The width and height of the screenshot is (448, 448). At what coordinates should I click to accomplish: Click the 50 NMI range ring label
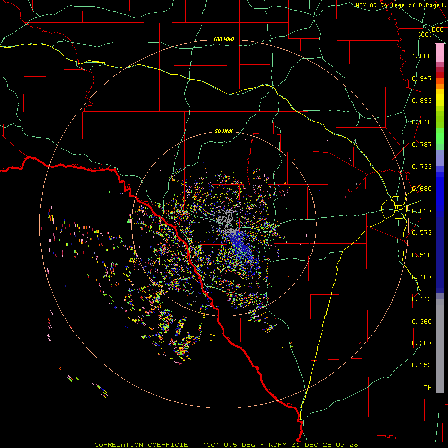(224, 131)
